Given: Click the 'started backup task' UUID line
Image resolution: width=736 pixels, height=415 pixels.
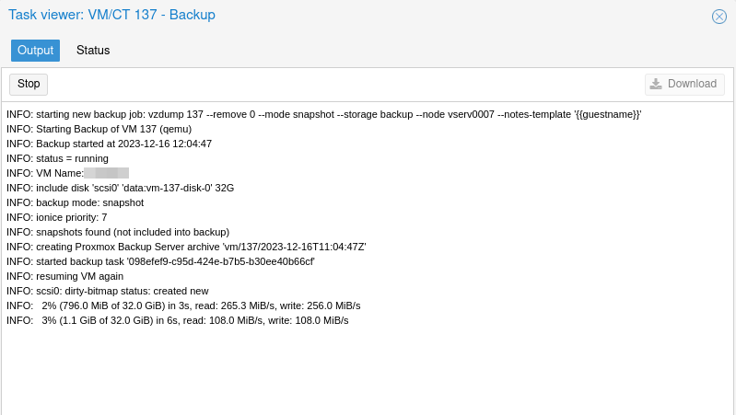Looking at the screenshot, I should click(x=160, y=261).
